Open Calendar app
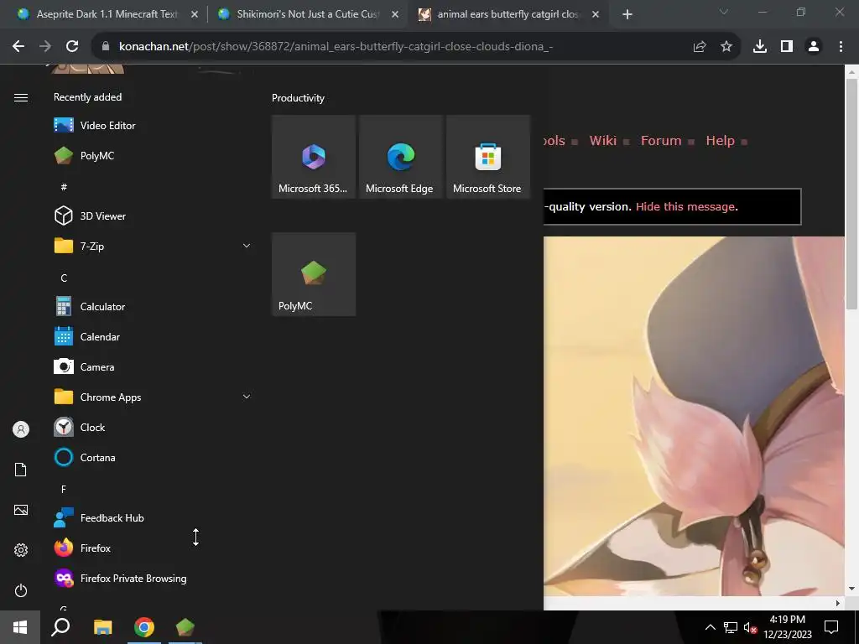859x644 pixels. point(152,337)
